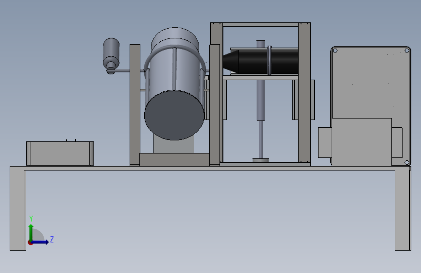Select the disc base under the vertical rod
This screenshot has width=421, height=273.
(x=261, y=160)
